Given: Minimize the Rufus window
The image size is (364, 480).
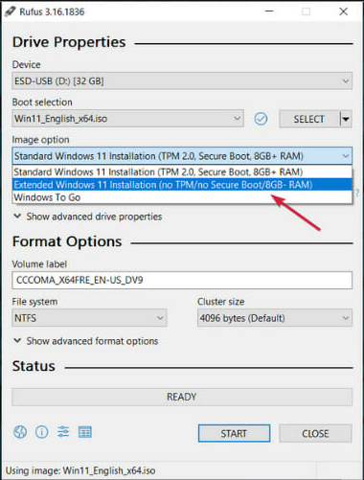Looking at the screenshot, I should [x=269, y=11].
